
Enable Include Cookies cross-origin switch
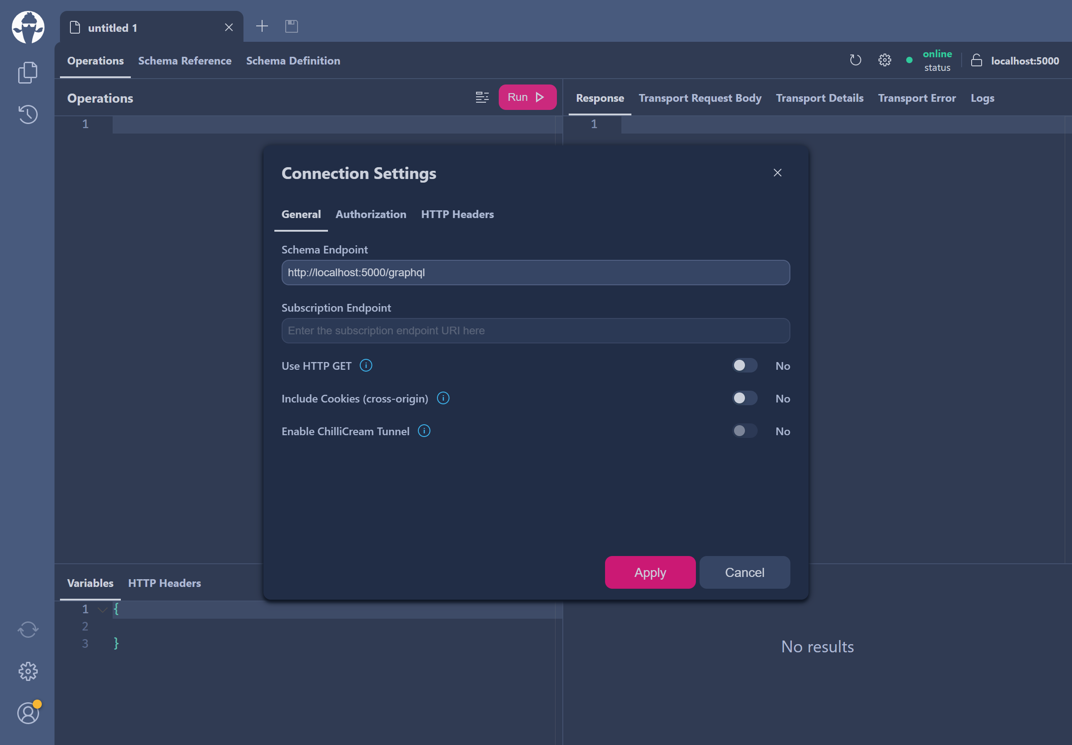point(744,398)
